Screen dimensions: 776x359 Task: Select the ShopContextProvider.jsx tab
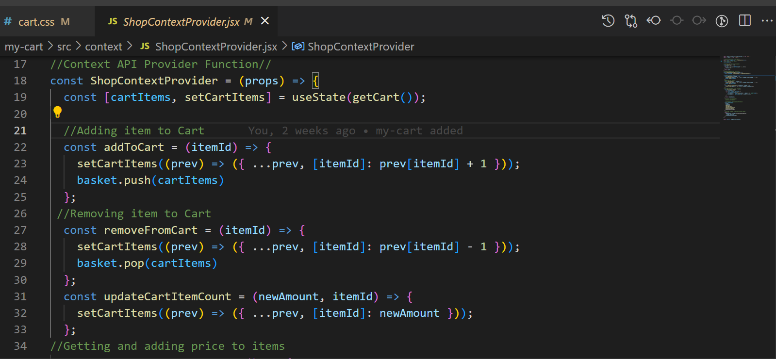(181, 22)
